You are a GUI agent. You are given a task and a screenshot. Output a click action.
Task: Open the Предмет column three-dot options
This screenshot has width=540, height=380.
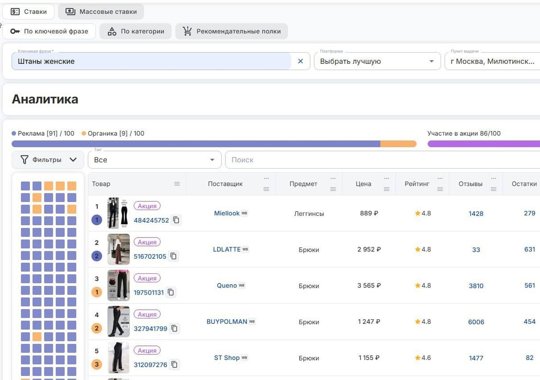[333, 179]
